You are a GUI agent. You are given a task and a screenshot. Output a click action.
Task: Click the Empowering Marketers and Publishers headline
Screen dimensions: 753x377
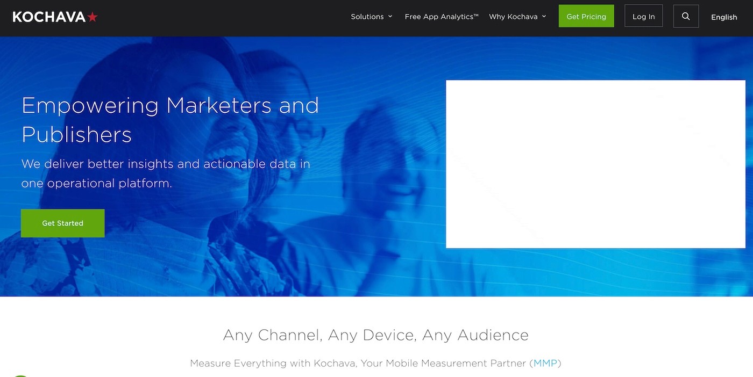pos(170,119)
